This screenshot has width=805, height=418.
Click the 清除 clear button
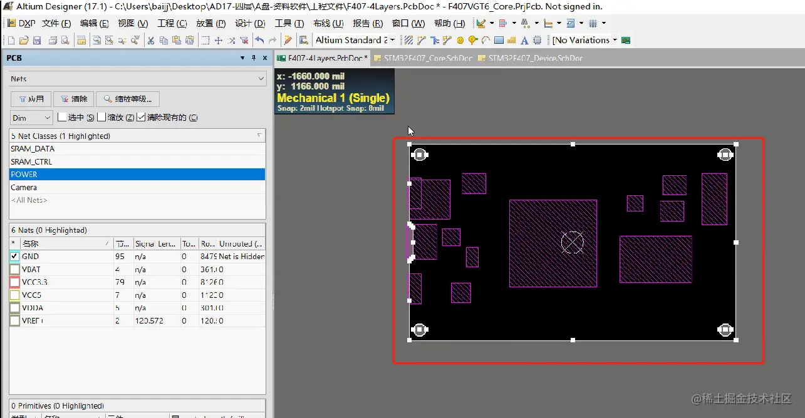pos(73,99)
